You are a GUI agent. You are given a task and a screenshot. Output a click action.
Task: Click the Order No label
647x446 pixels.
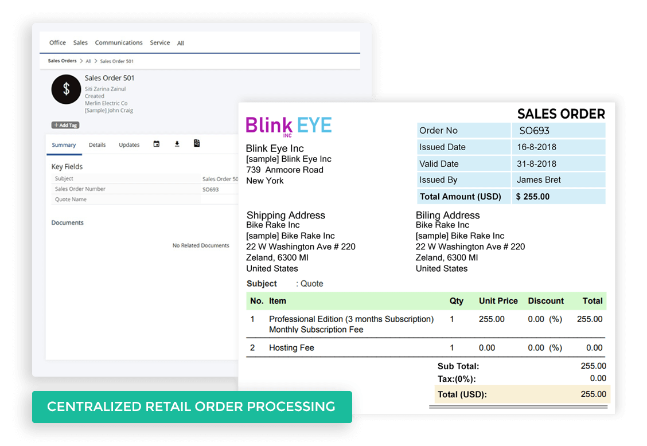click(438, 130)
